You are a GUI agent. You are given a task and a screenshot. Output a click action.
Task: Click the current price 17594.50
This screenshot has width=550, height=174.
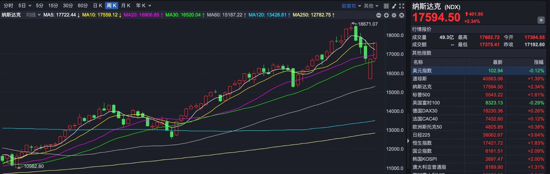436,17
